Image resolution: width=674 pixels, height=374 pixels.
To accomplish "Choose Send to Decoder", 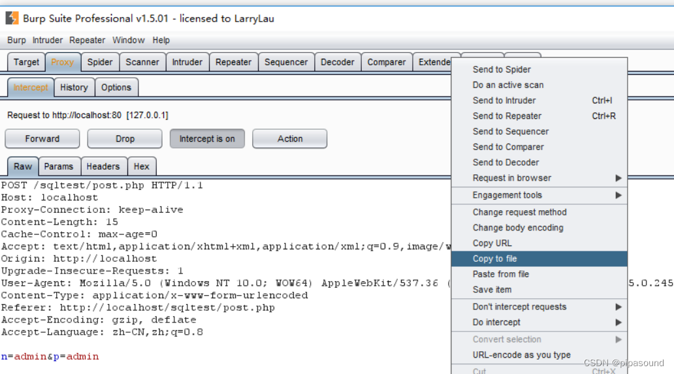I will coord(539,163).
